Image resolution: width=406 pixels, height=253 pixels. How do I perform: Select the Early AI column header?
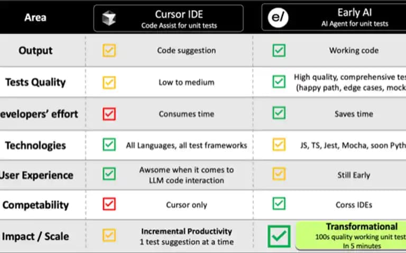point(334,17)
